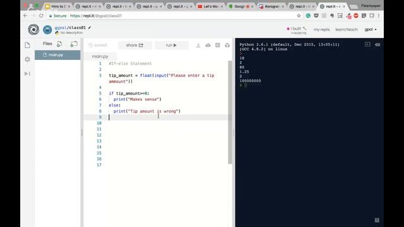Click the else: line in editor
Screen dimensions: 404x227
coord(115,105)
